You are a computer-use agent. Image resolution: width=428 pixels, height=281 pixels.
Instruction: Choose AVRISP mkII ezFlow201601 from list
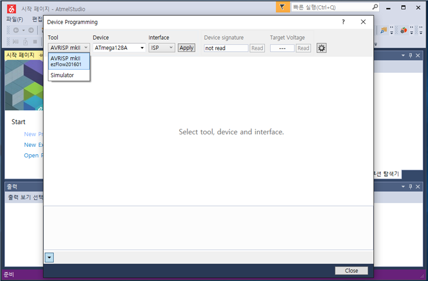coord(69,61)
